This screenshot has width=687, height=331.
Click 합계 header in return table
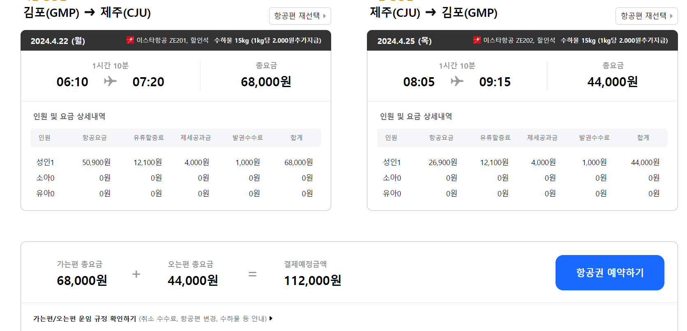coord(643,138)
